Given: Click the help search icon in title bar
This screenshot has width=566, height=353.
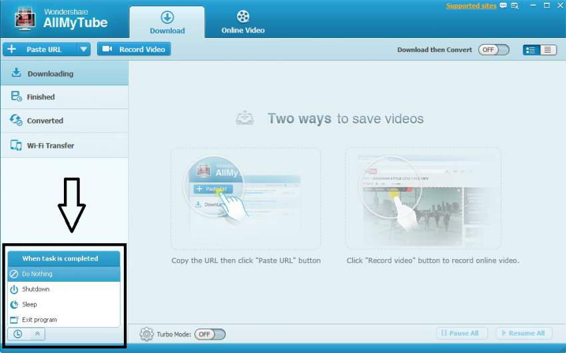Looking at the screenshot, I should tap(515, 6).
